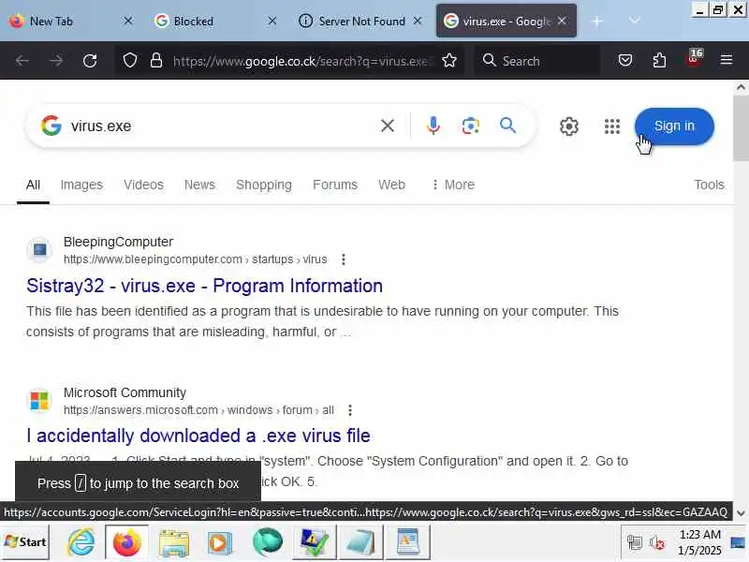Launch Internet Explorer from the taskbar
The height and width of the screenshot is (562, 749).
click(x=81, y=542)
